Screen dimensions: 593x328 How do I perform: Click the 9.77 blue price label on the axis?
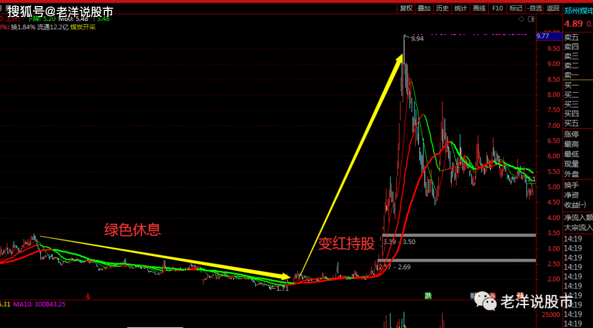[x=549, y=36]
